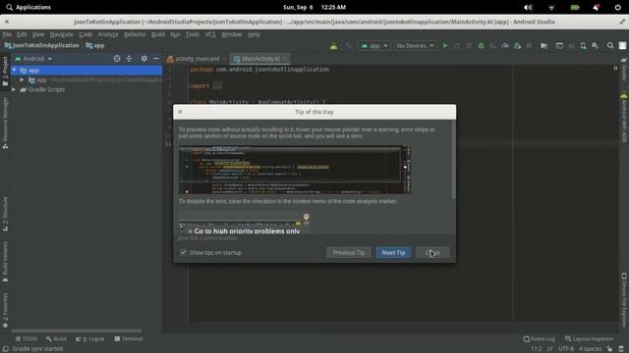The image size is (629, 353).
Task: Open Build Variants side tab
Action: click(5, 262)
